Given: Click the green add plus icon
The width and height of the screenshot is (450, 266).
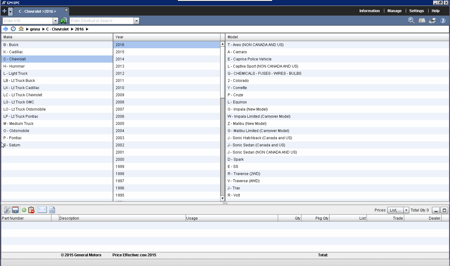Looking at the screenshot, I should [x=24, y=210].
